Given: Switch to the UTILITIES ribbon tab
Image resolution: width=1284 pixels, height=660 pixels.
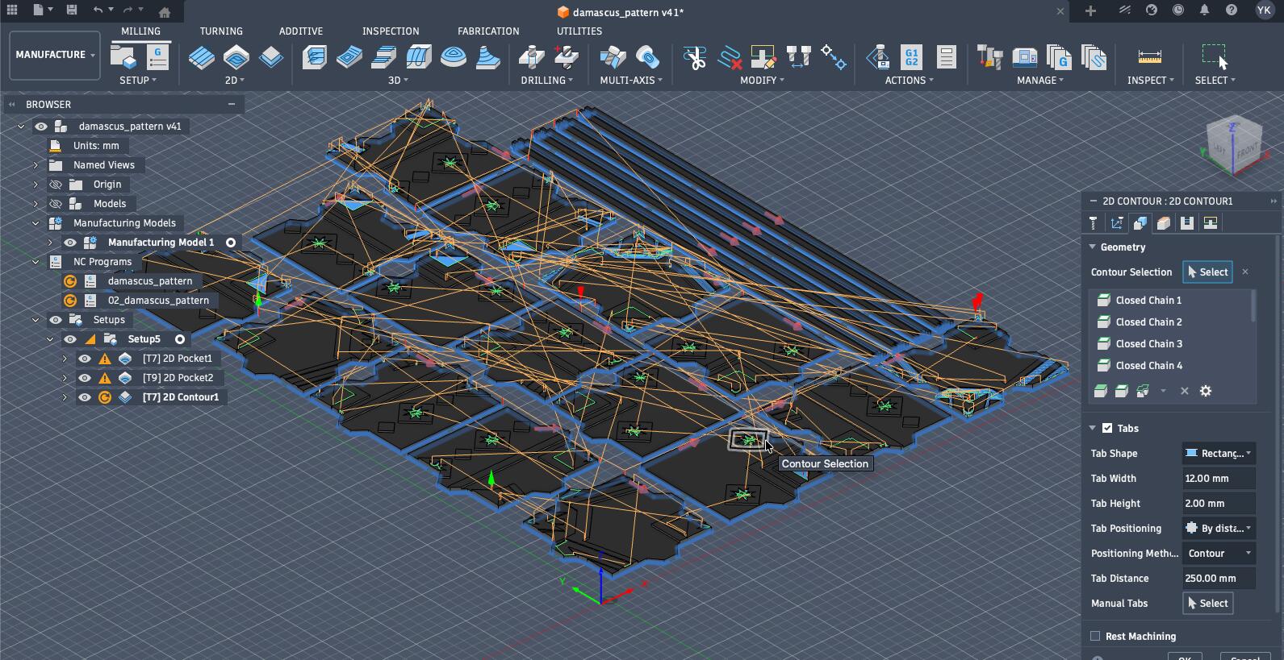Looking at the screenshot, I should pos(579,31).
